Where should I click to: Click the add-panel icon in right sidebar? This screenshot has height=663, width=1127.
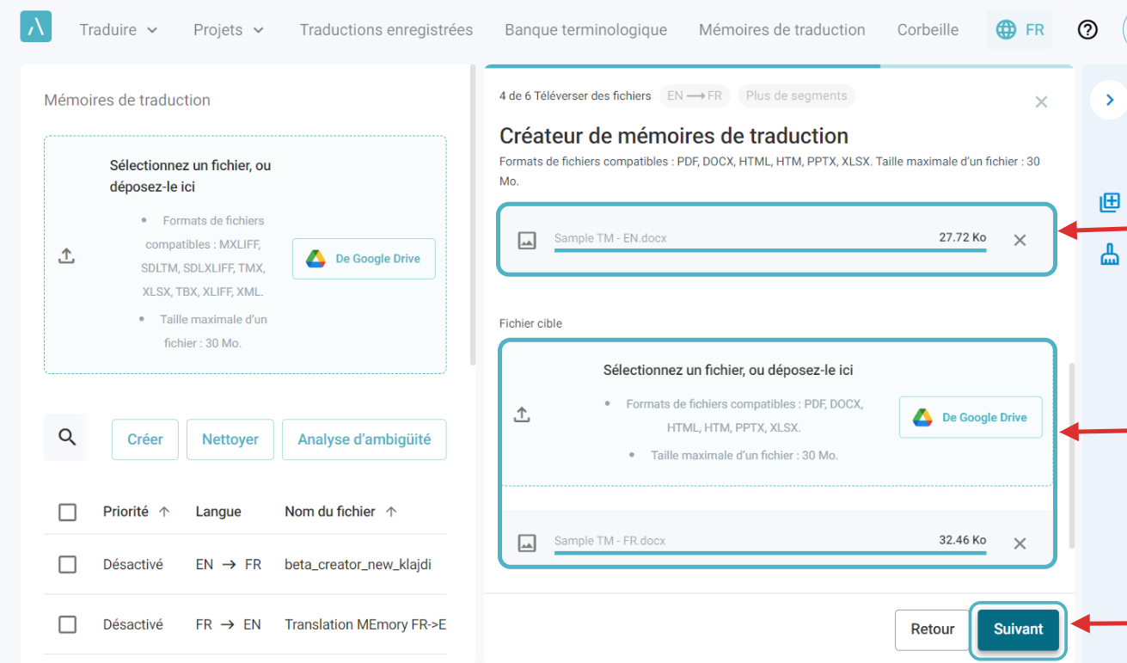tap(1110, 202)
